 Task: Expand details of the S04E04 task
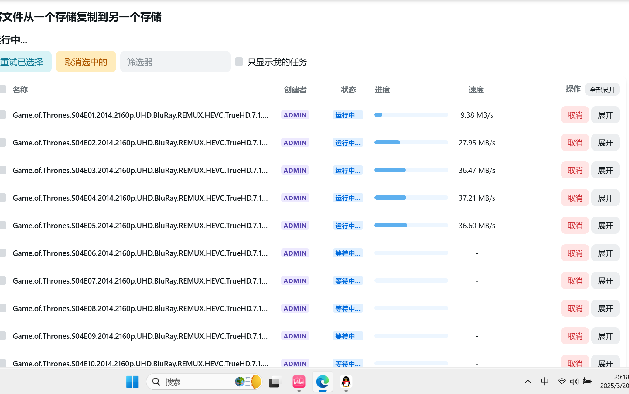[x=605, y=198]
